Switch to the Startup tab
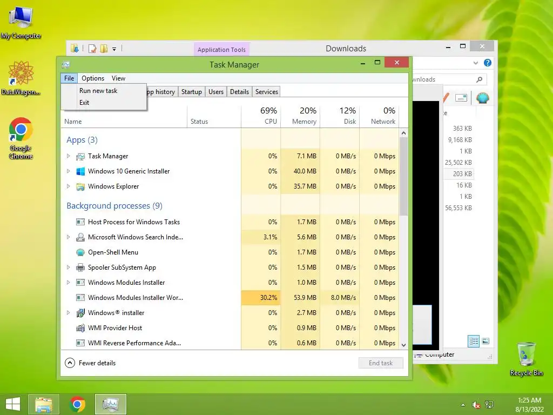 click(192, 92)
